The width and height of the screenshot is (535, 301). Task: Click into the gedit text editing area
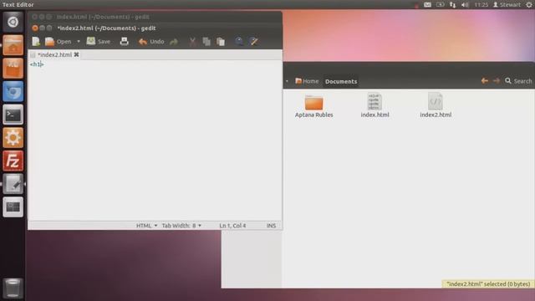tap(155, 140)
